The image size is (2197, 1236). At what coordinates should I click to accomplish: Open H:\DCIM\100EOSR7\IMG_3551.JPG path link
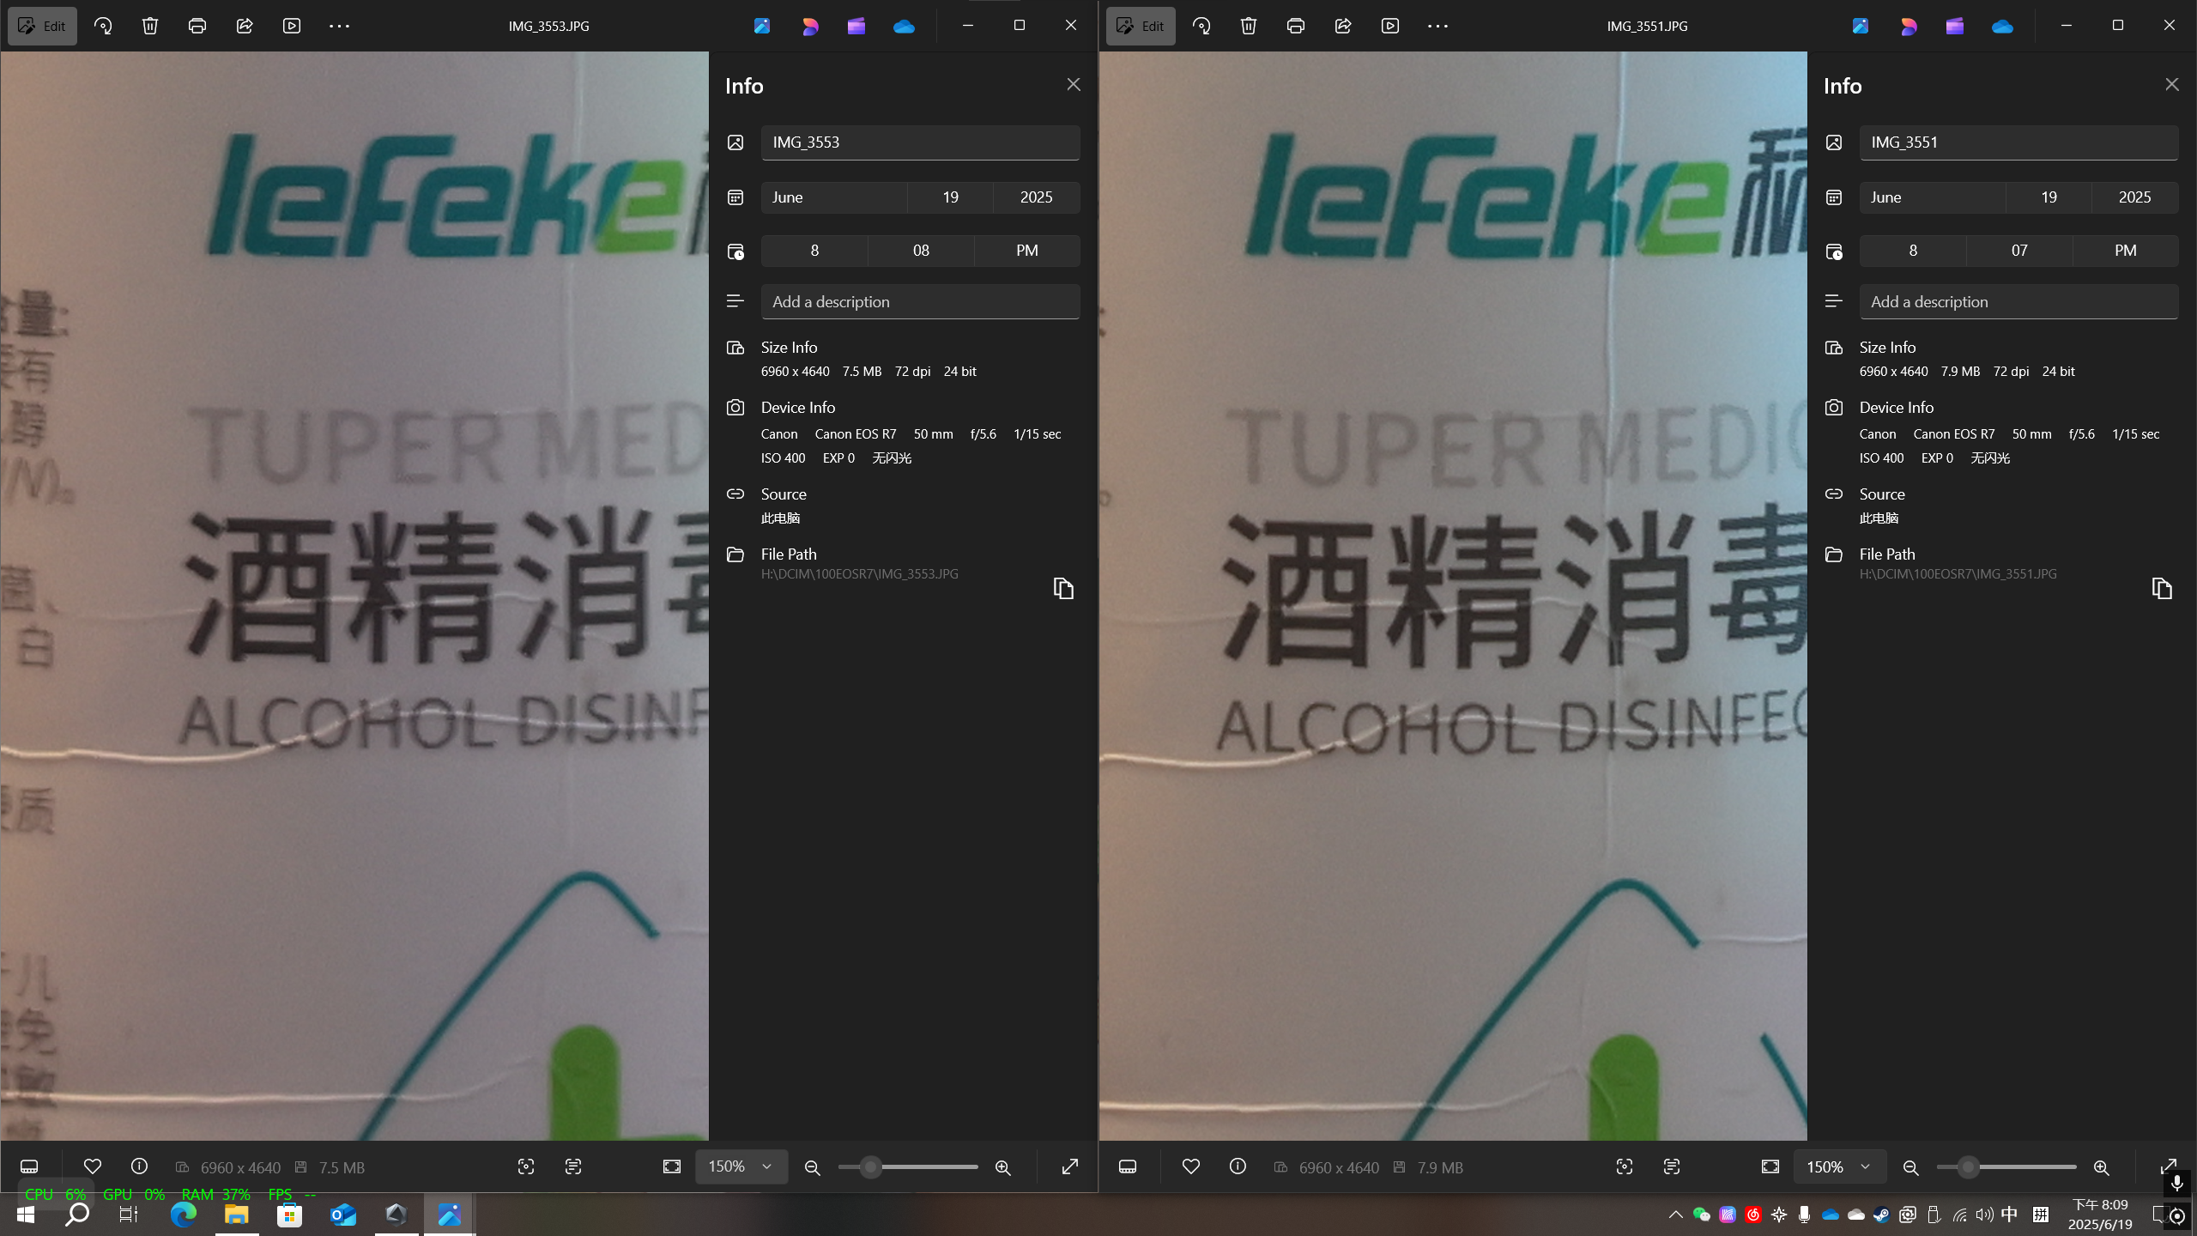(x=1958, y=574)
